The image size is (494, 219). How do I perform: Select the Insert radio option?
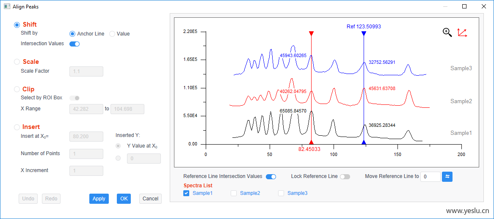pos(17,127)
